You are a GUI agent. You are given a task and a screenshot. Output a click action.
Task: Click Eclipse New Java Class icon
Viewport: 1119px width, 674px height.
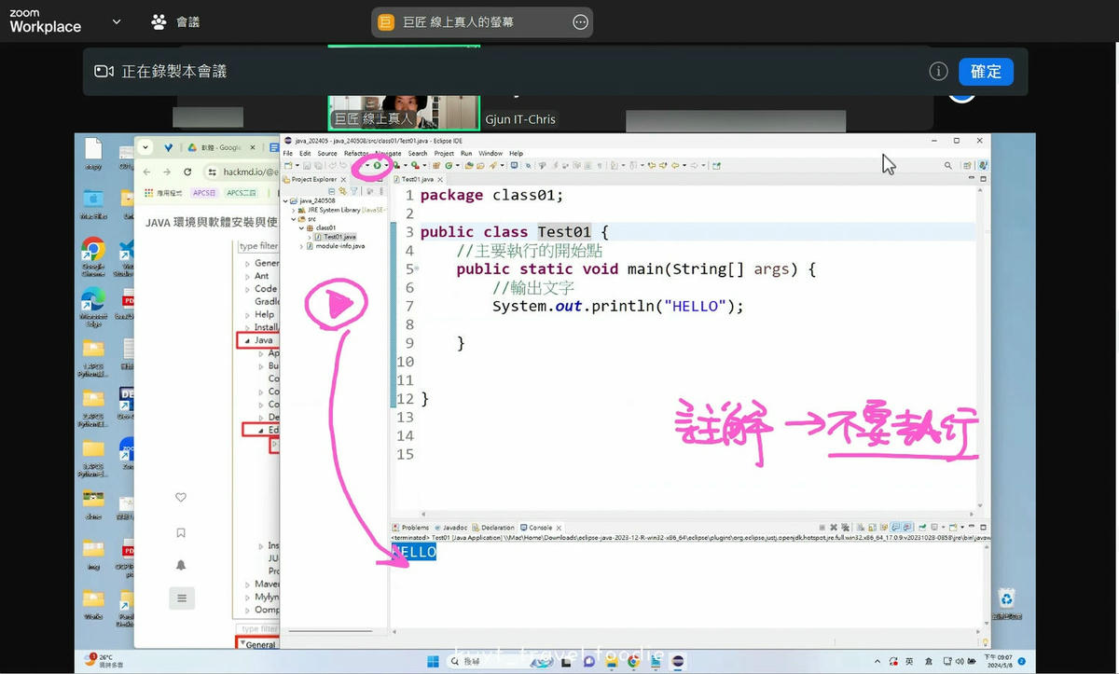point(449,165)
